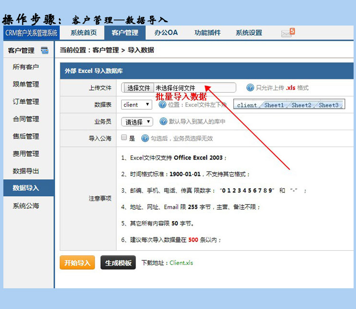Click the 生成模板 button

click(x=118, y=263)
